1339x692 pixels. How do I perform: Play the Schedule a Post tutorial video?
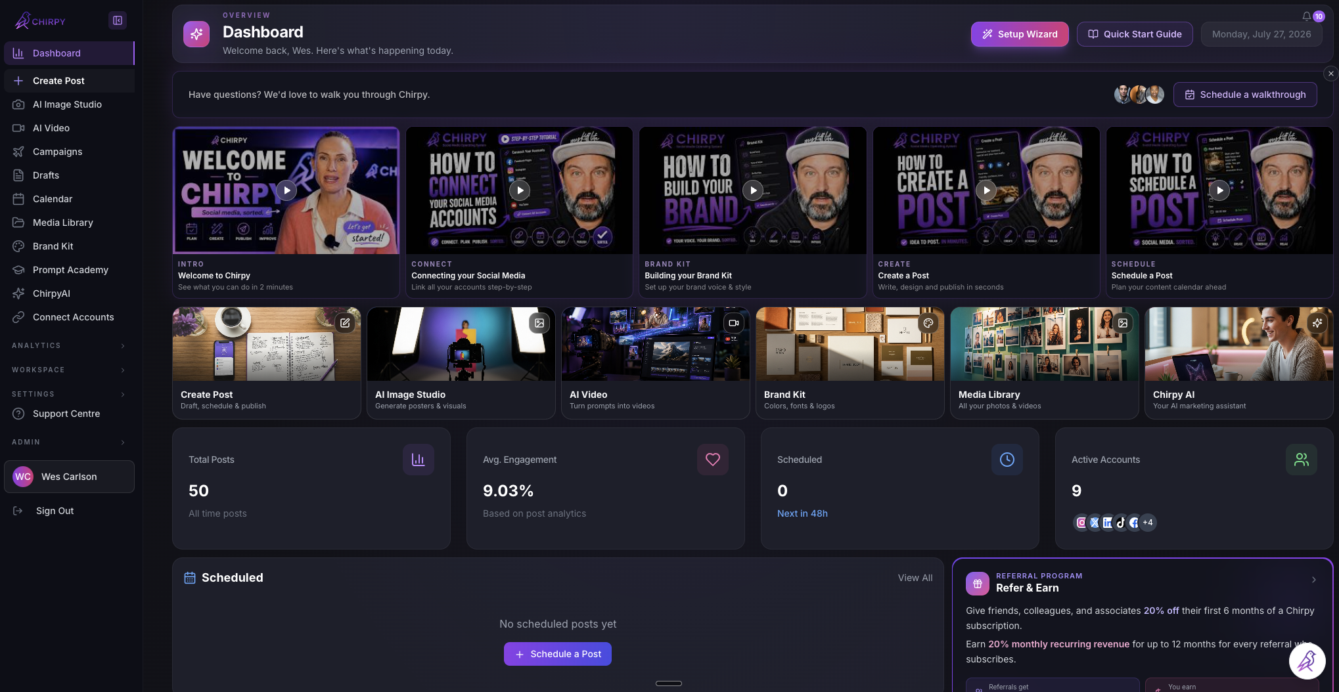click(x=1219, y=190)
